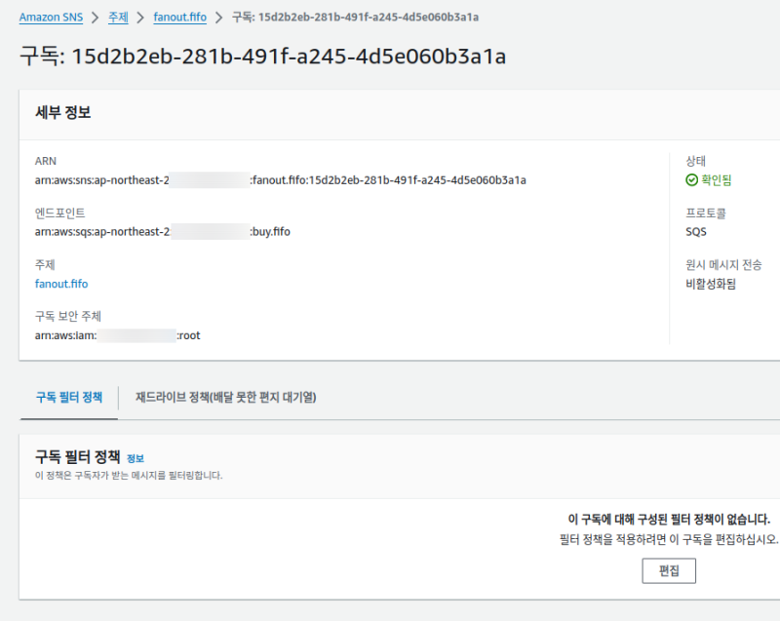This screenshot has width=780, height=621.
Task: Open fanout.fifo in the breadcrumb trail
Action: point(179,18)
